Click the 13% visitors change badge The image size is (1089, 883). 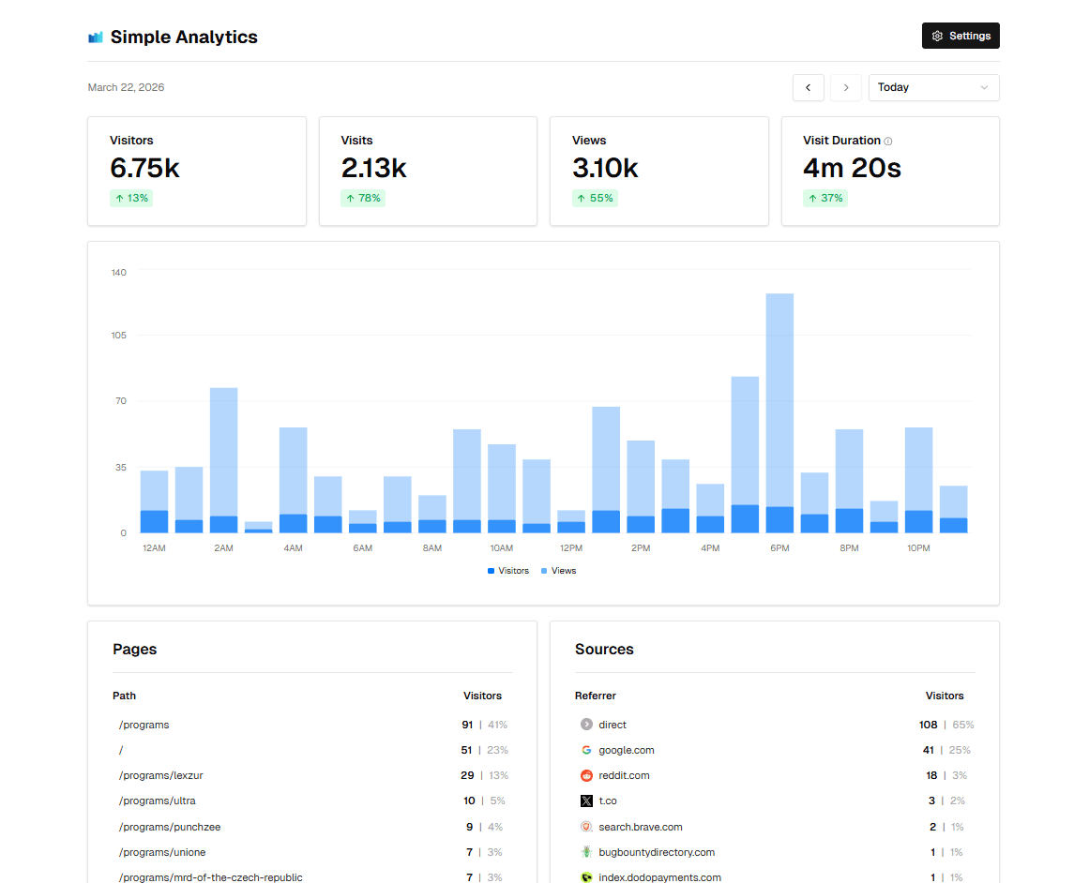point(131,198)
